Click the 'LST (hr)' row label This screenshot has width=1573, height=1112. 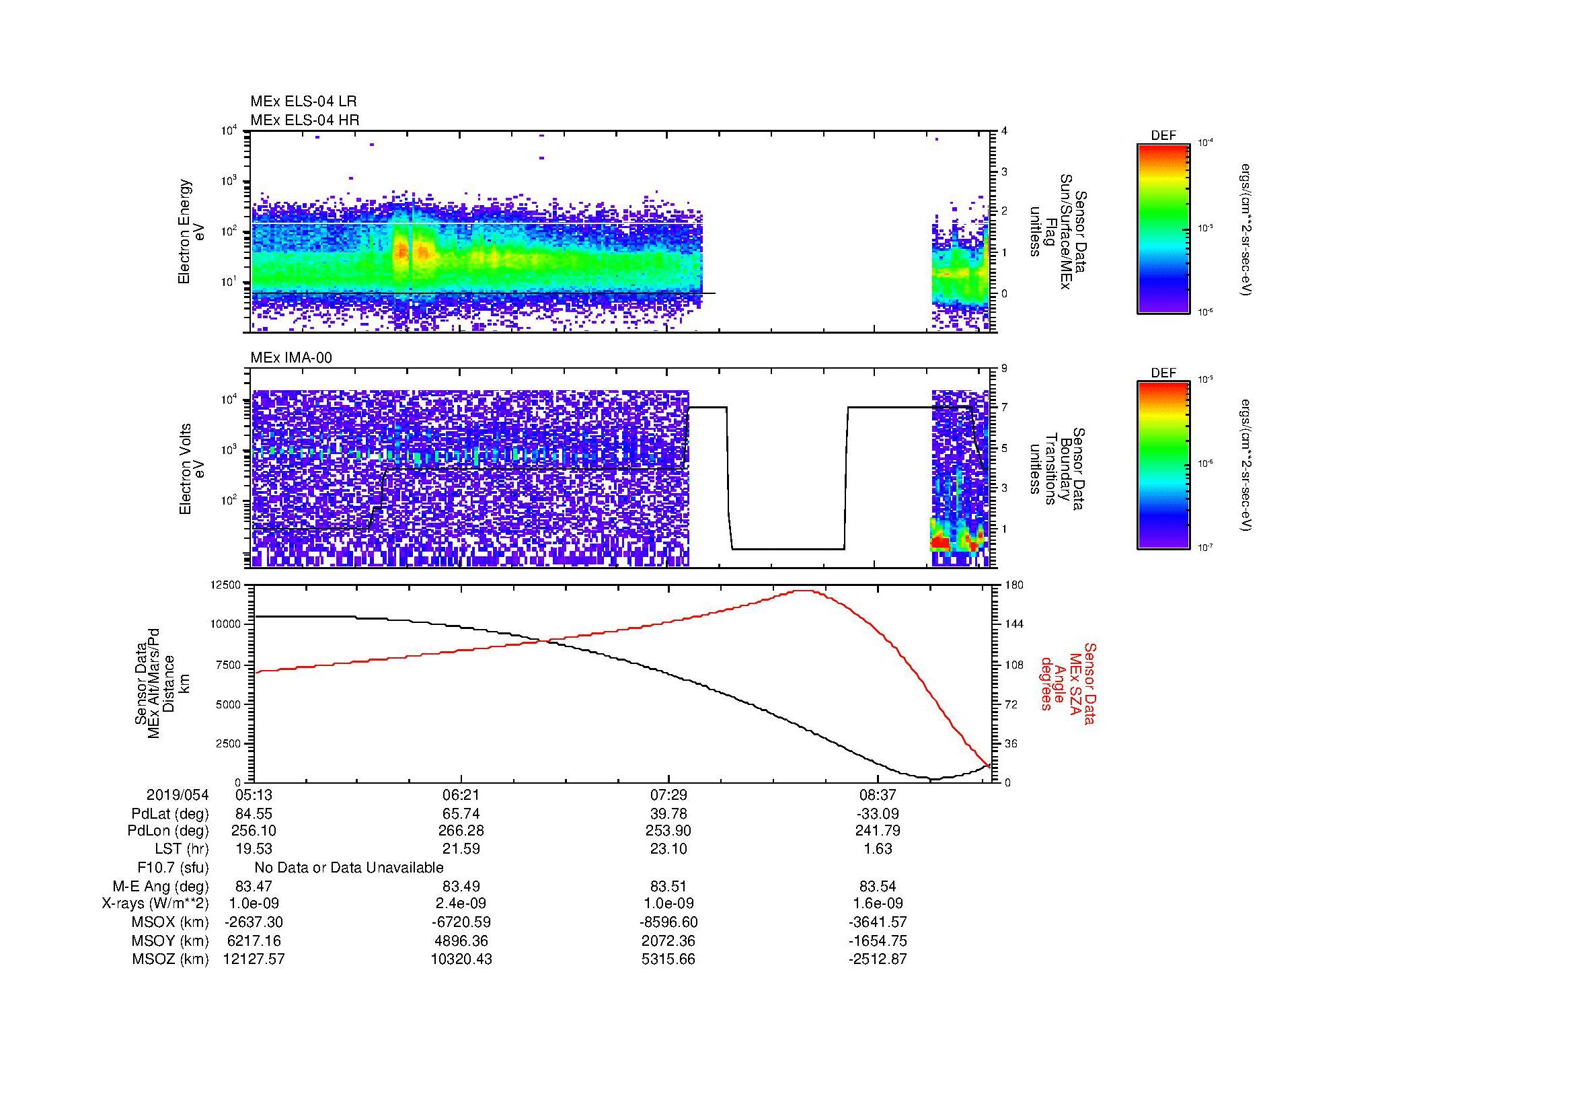182,850
